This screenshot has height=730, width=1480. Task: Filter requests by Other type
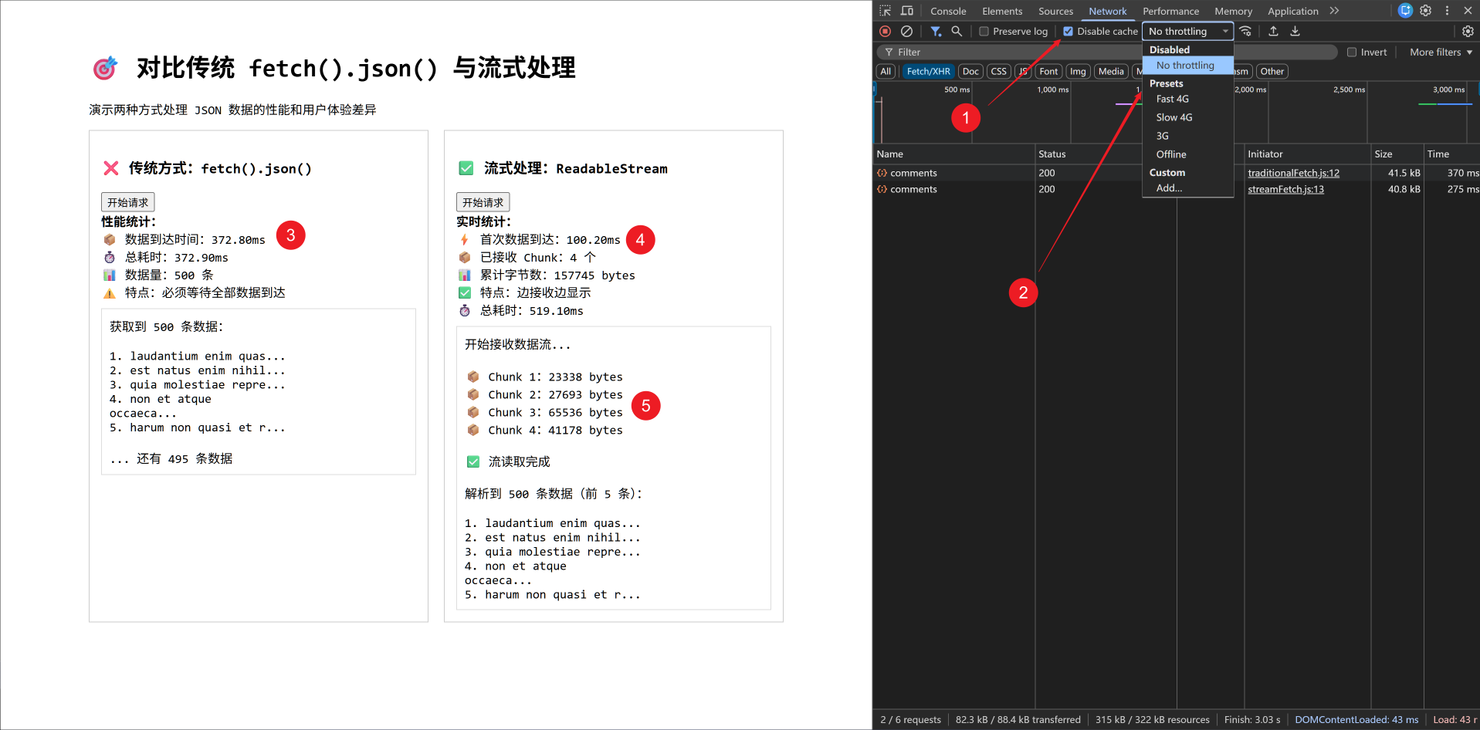click(1272, 72)
